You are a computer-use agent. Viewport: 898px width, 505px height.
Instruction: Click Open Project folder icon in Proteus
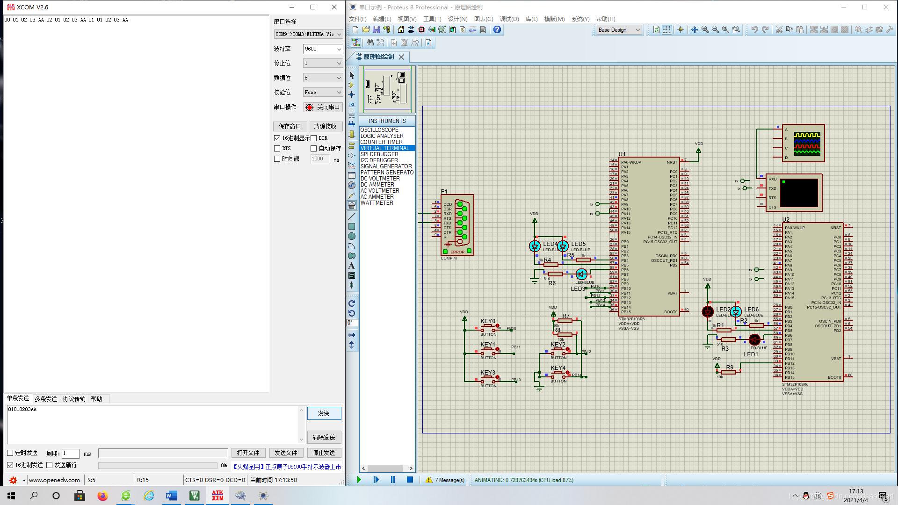coord(366,30)
